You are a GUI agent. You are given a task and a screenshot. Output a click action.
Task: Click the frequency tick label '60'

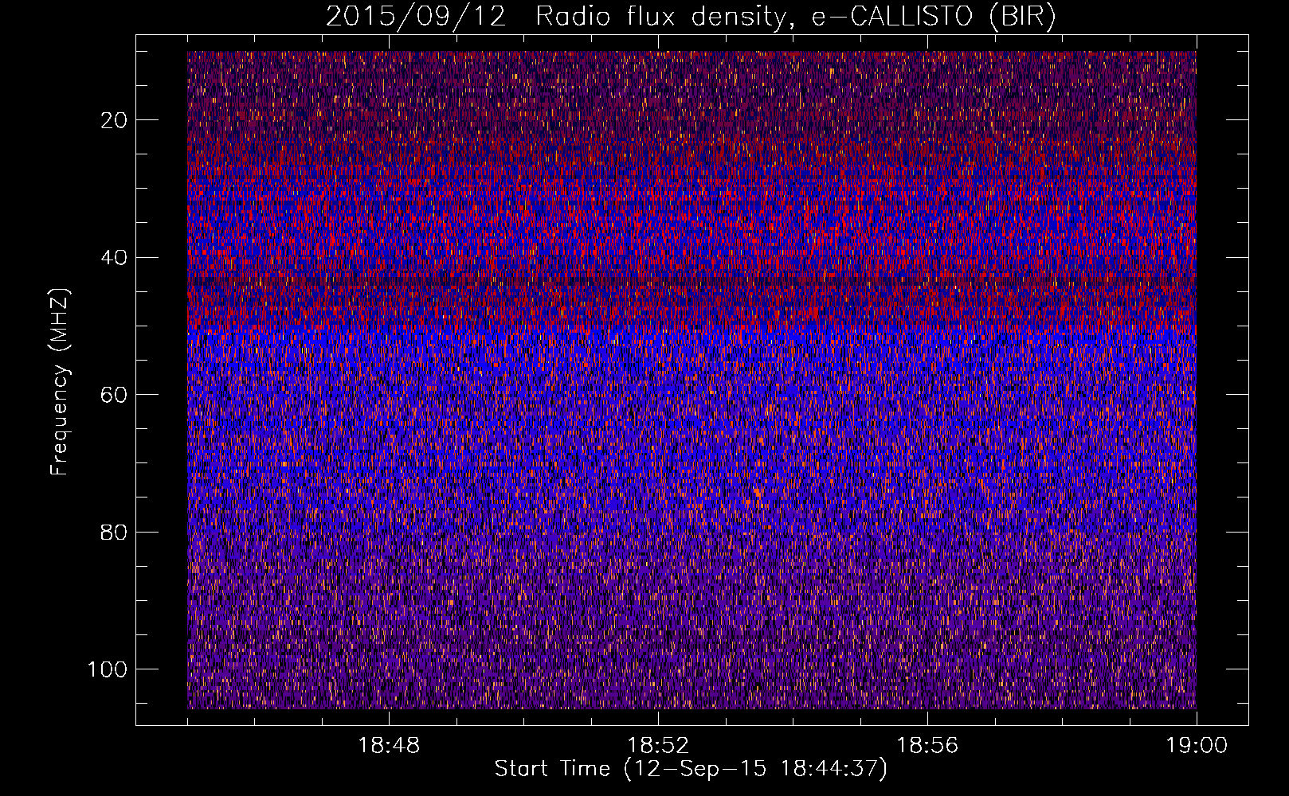tap(115, 395)
